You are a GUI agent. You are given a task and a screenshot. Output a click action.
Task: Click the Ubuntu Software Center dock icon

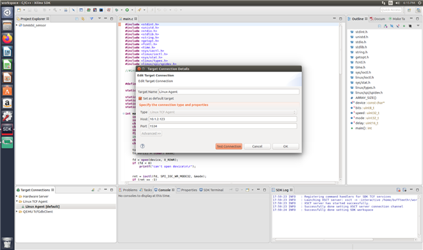[8, 91]
